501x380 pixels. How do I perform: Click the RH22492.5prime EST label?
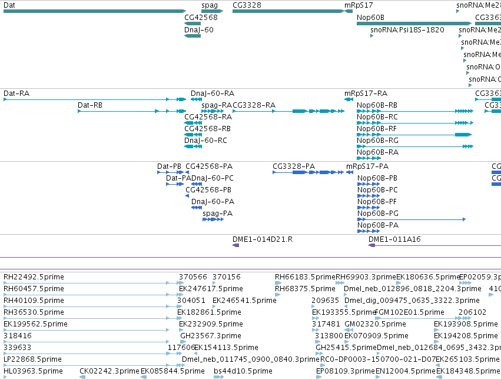coord(34,277)
